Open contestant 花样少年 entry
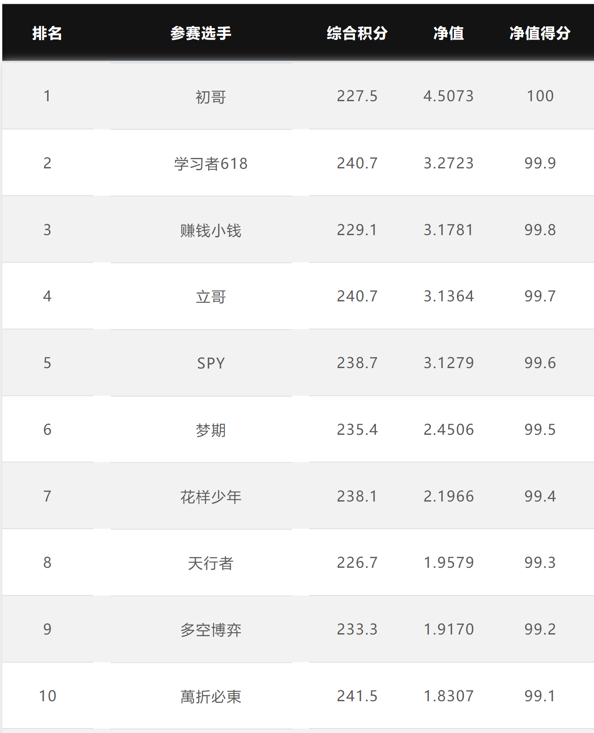This screenshot has width=594, height=733. coord(210,497)
